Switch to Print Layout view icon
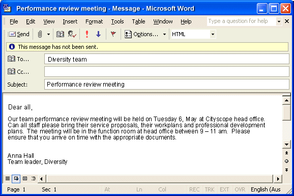294x196 pixels. [x=25, y=178]
